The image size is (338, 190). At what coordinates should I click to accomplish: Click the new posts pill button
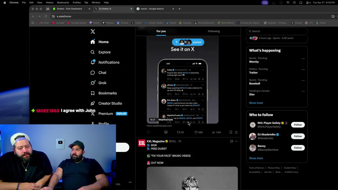coord(188,42)
